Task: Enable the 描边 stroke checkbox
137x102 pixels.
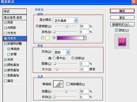Action: pyautogui.click(x=5, y=81)
